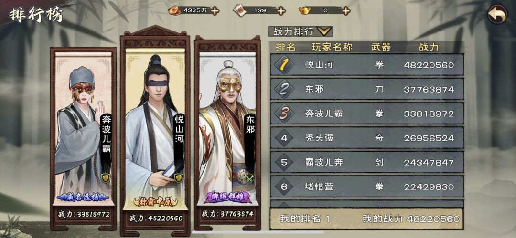
Task: Tap the rank 3 bronze badge
Action: (284, 114)
